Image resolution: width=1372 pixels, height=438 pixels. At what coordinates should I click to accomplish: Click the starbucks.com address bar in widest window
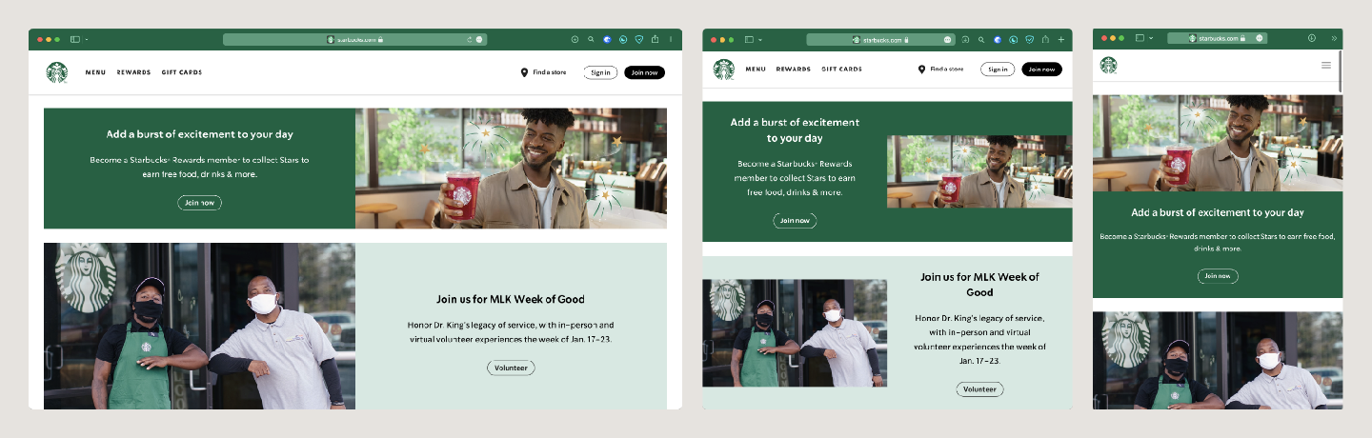click(354, 40)
